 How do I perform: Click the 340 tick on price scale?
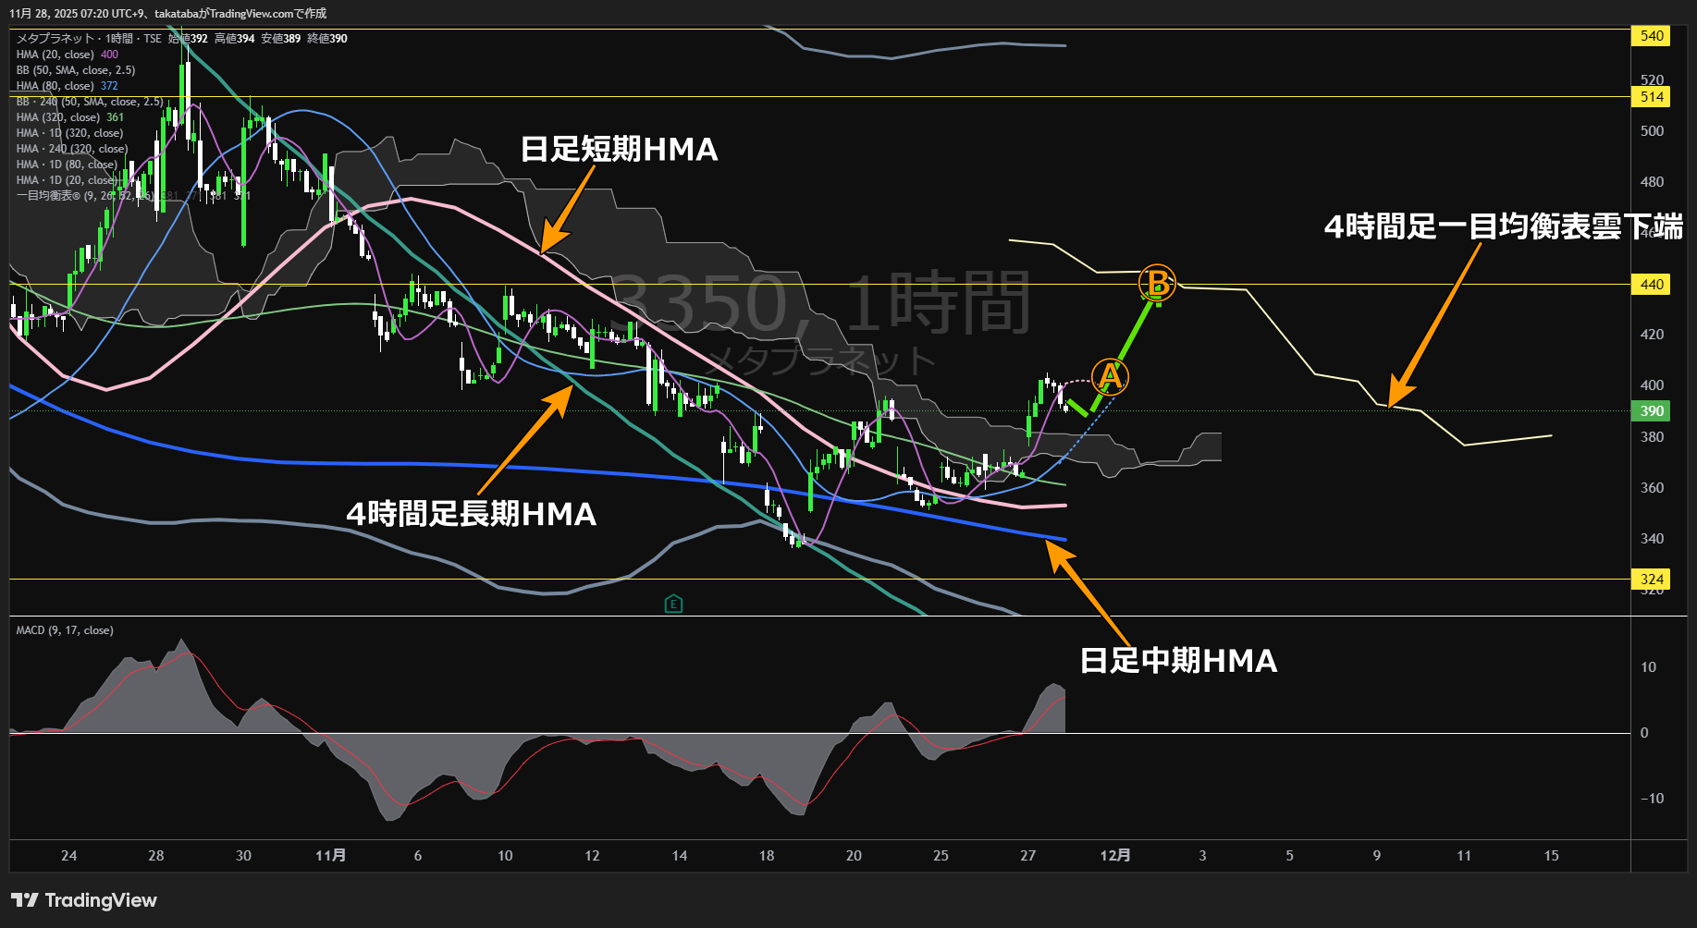(x=1652, y=539)
